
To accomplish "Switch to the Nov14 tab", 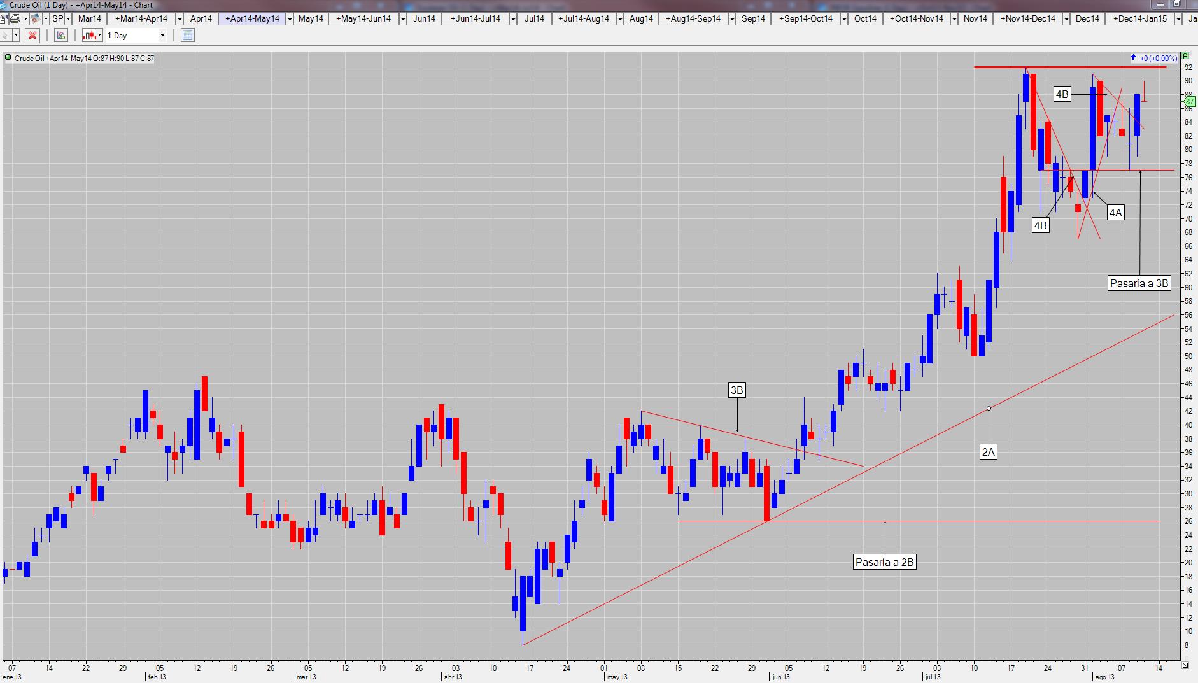I will (975, 18).
